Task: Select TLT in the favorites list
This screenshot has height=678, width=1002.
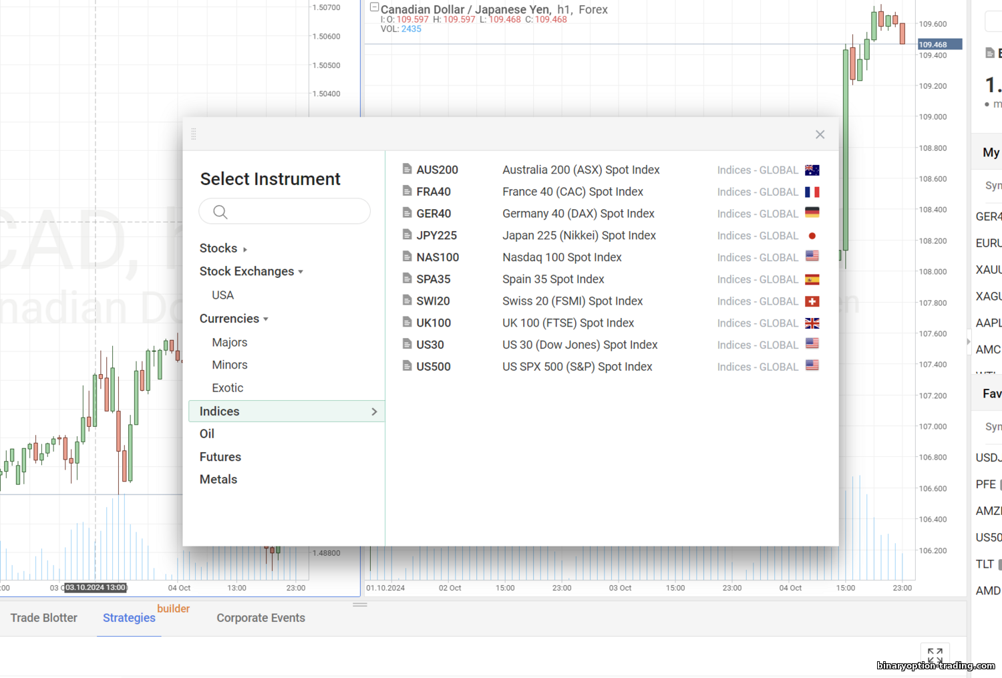Action: pos(985,564)
